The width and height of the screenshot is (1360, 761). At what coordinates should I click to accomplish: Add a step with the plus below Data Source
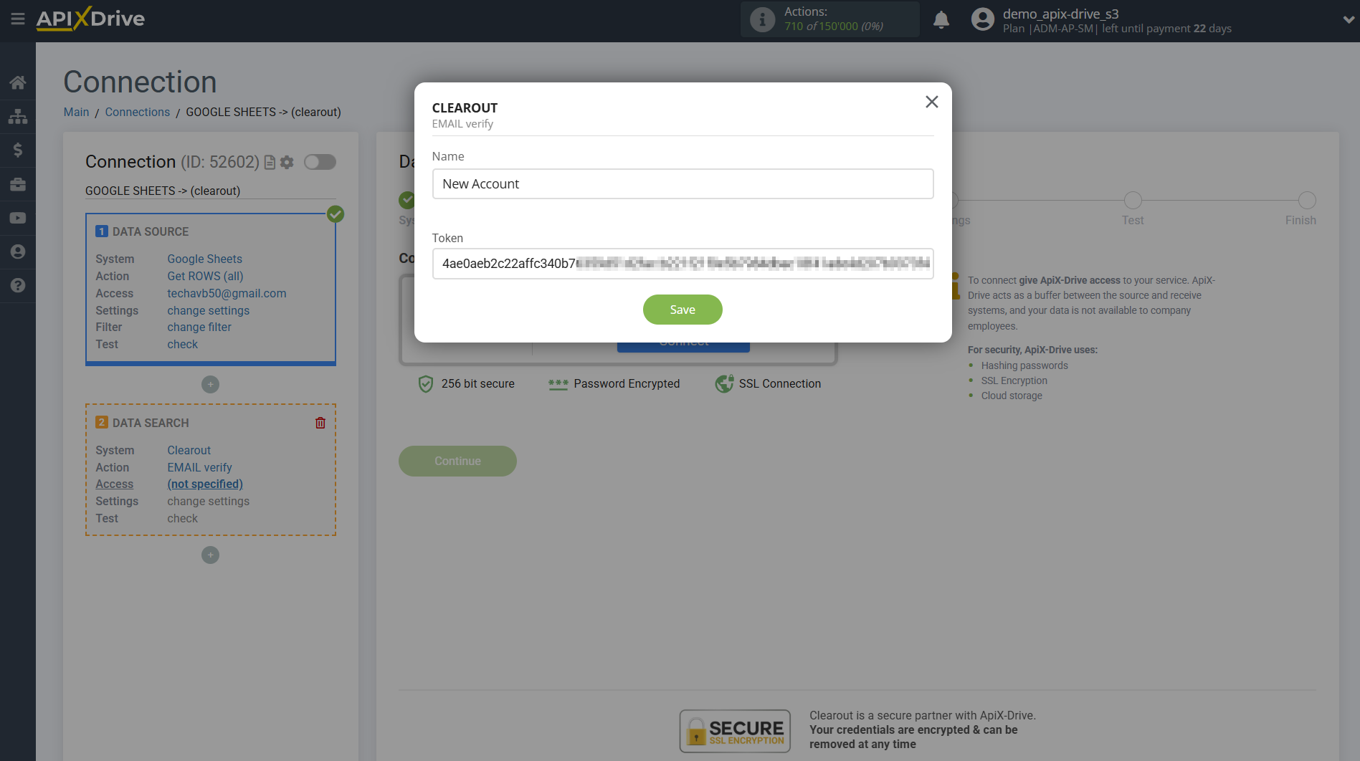[210, 385]
